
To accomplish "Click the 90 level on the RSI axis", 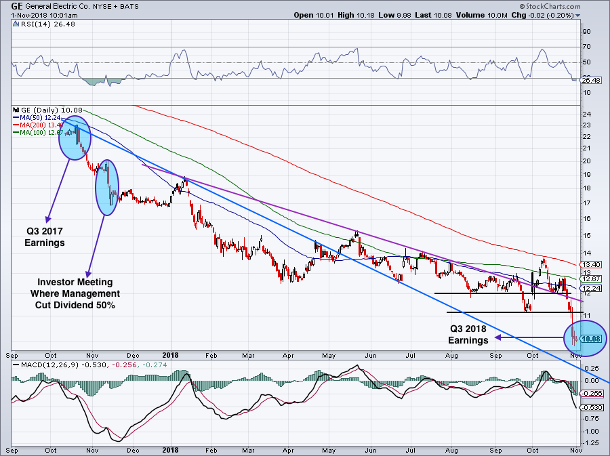I will pyautogui.click(x=586, y=31).
